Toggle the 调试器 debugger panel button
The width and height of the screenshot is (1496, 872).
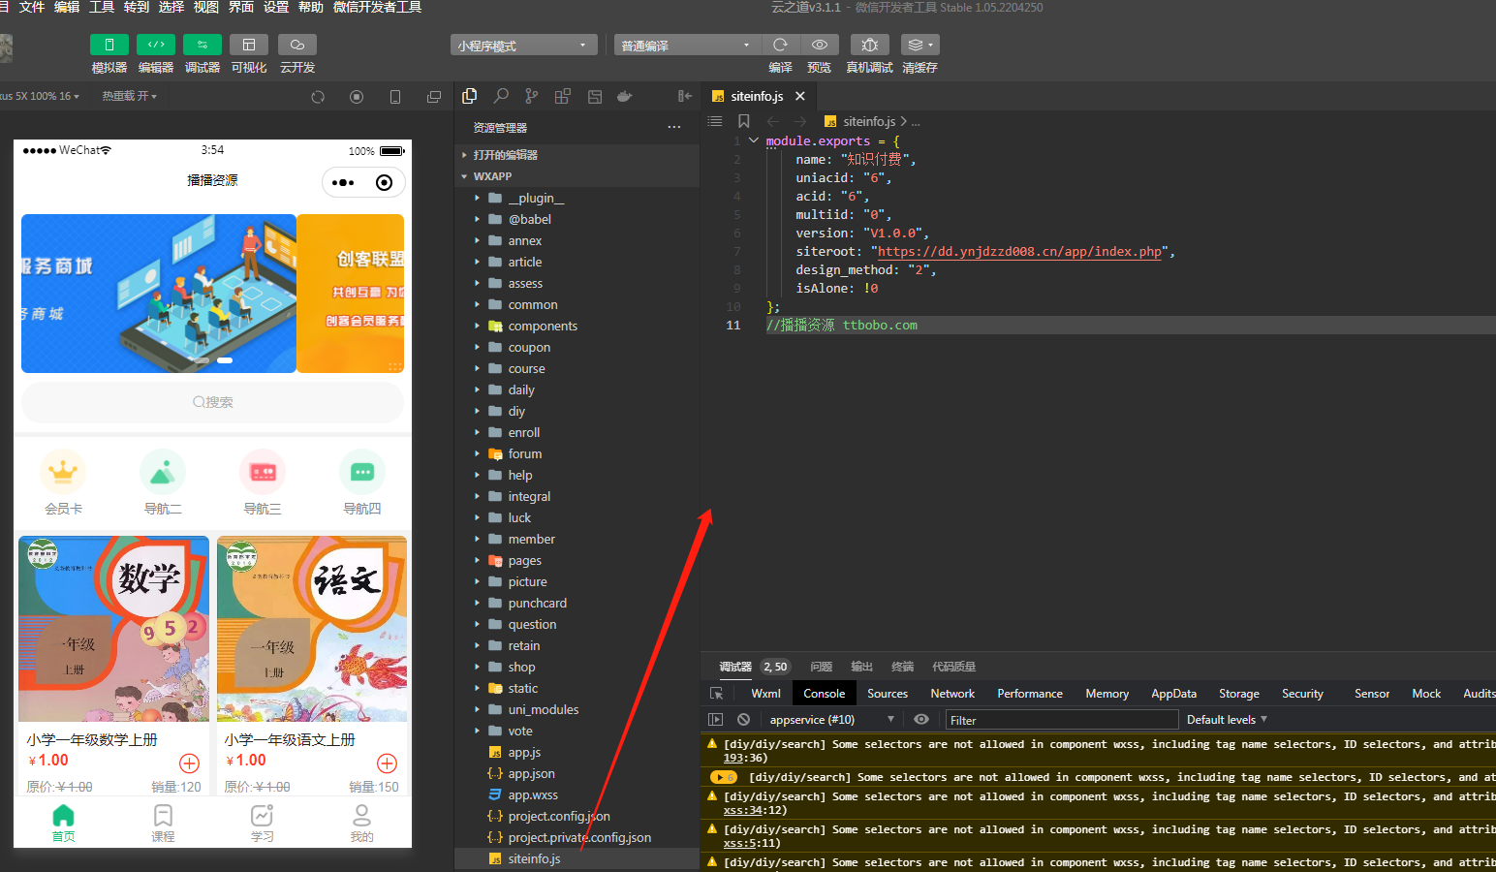point(203,45)
